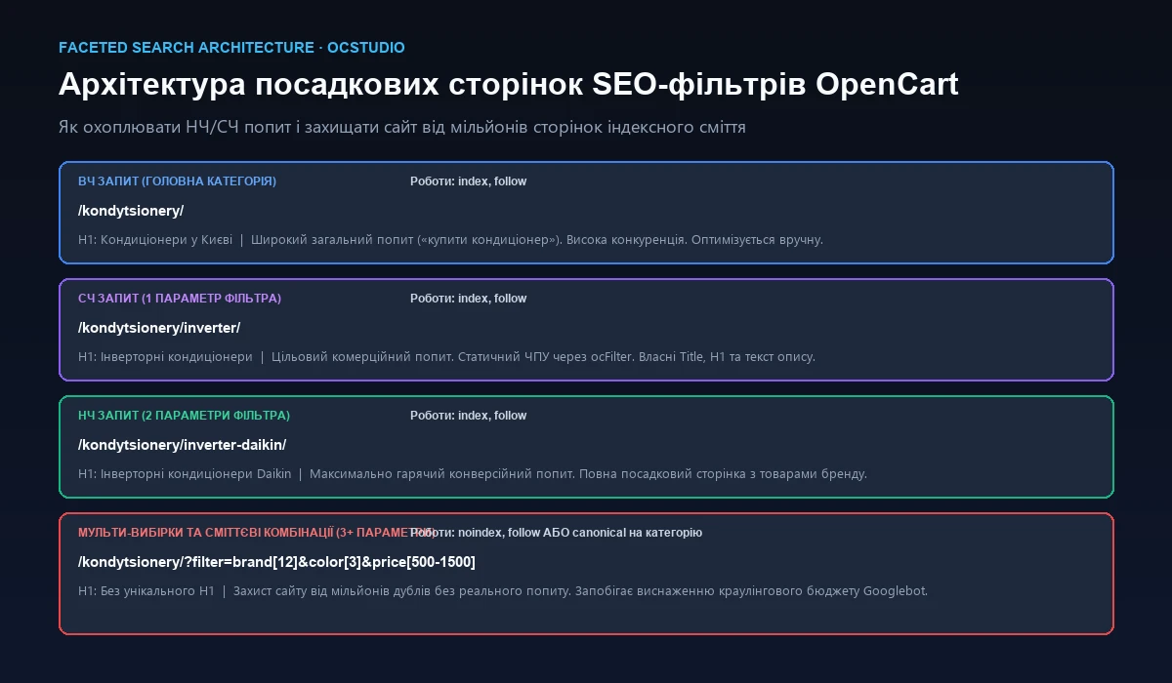Click the URL with '?filter=brand[12]&color[3]&price[500-1500]'
This screenshot has width=1172, height=683.
276,562
